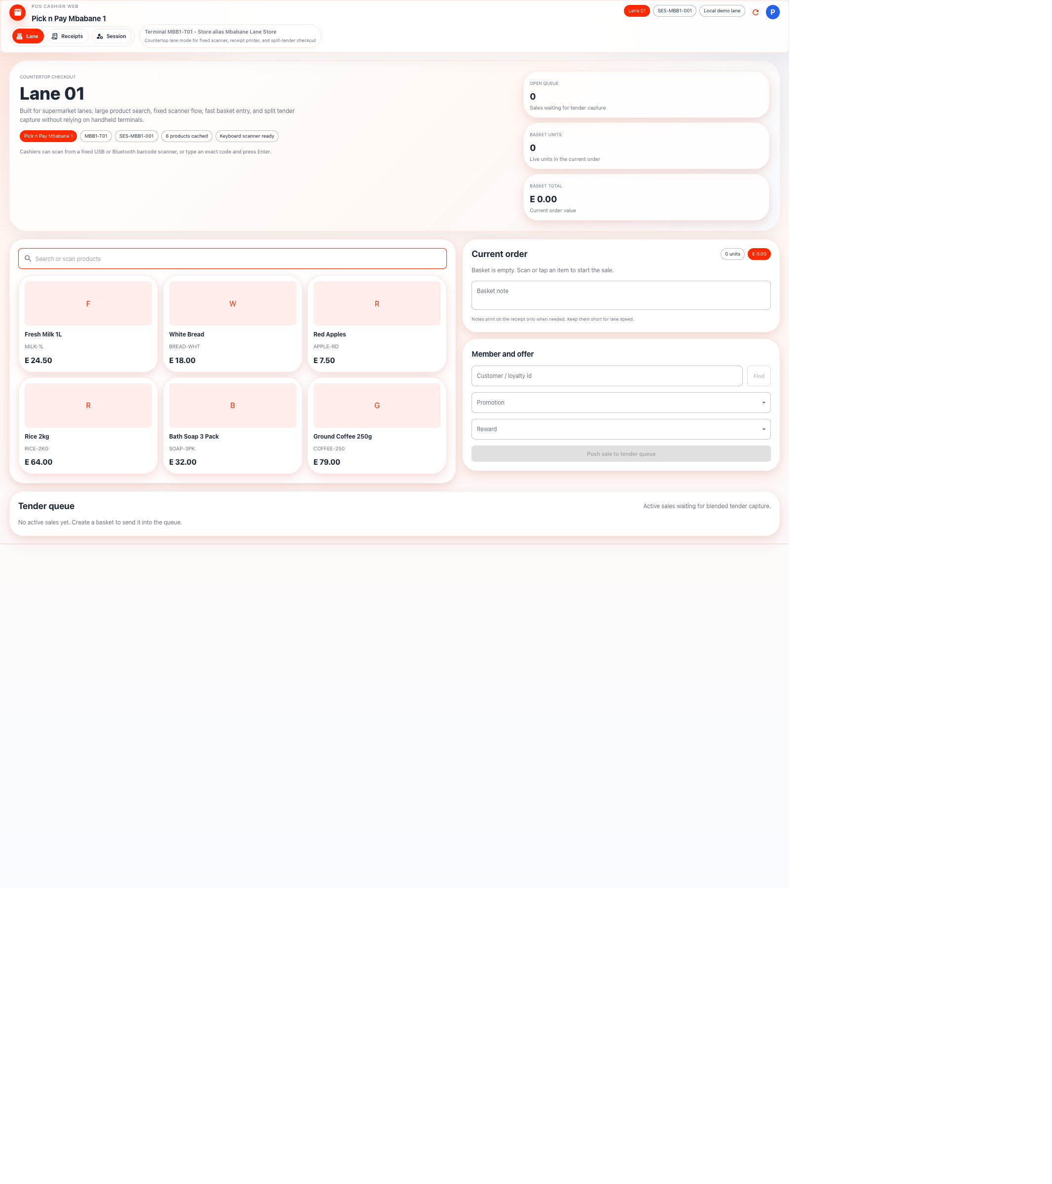Click the Promotion dropdown arrow
The height and width of the screenshot is (1184, 1052).
point(763,403)
